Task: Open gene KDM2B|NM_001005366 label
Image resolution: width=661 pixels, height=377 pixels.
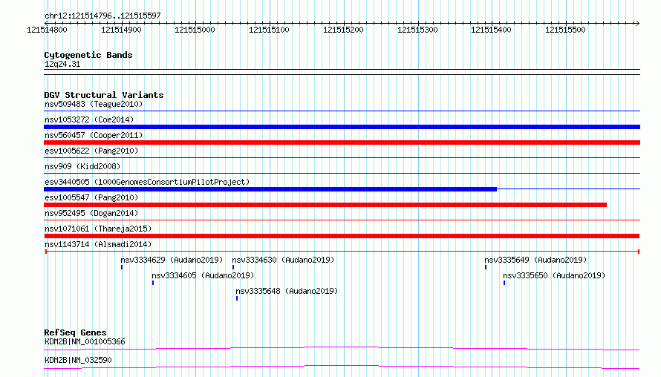Action: [85, 341]
